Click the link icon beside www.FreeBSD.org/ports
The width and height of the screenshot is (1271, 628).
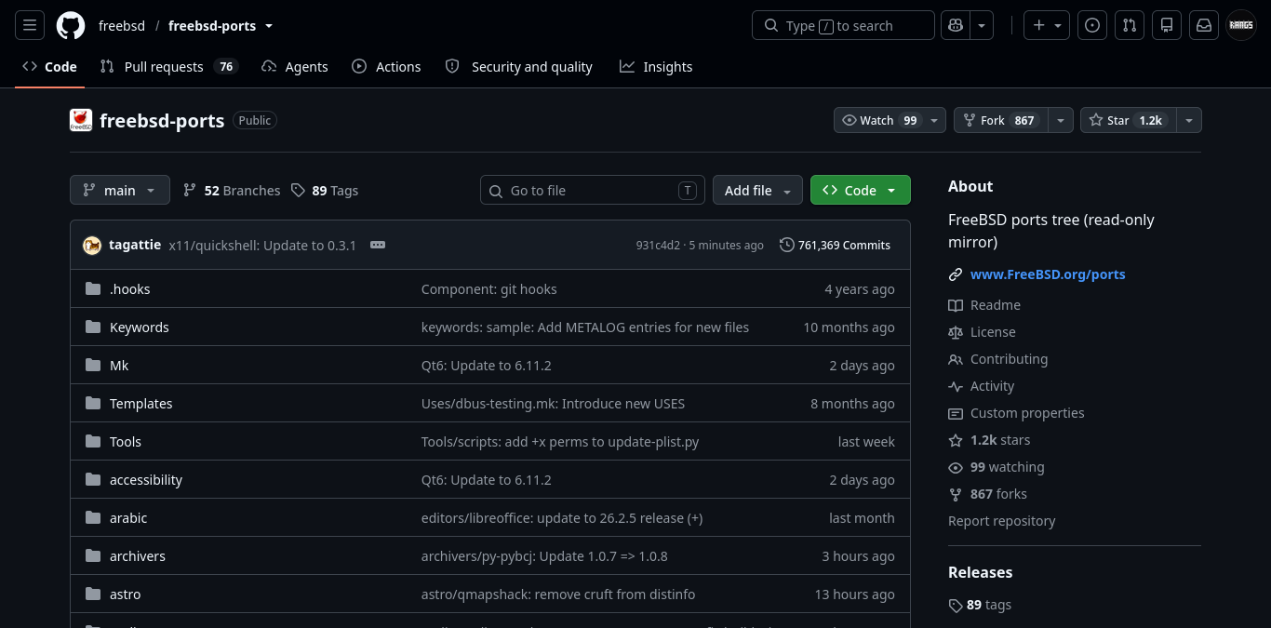[956, 274]
